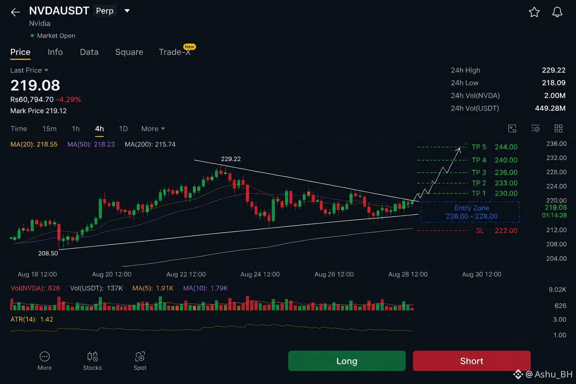Click the MA(50): 218.23 indicator label
576x384 pixels.
91,144
